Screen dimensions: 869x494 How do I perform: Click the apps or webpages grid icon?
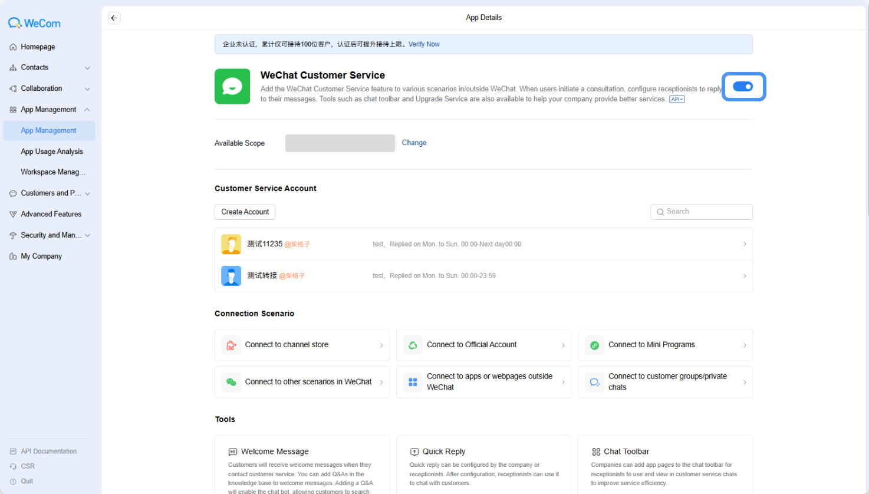coord(413,382)
